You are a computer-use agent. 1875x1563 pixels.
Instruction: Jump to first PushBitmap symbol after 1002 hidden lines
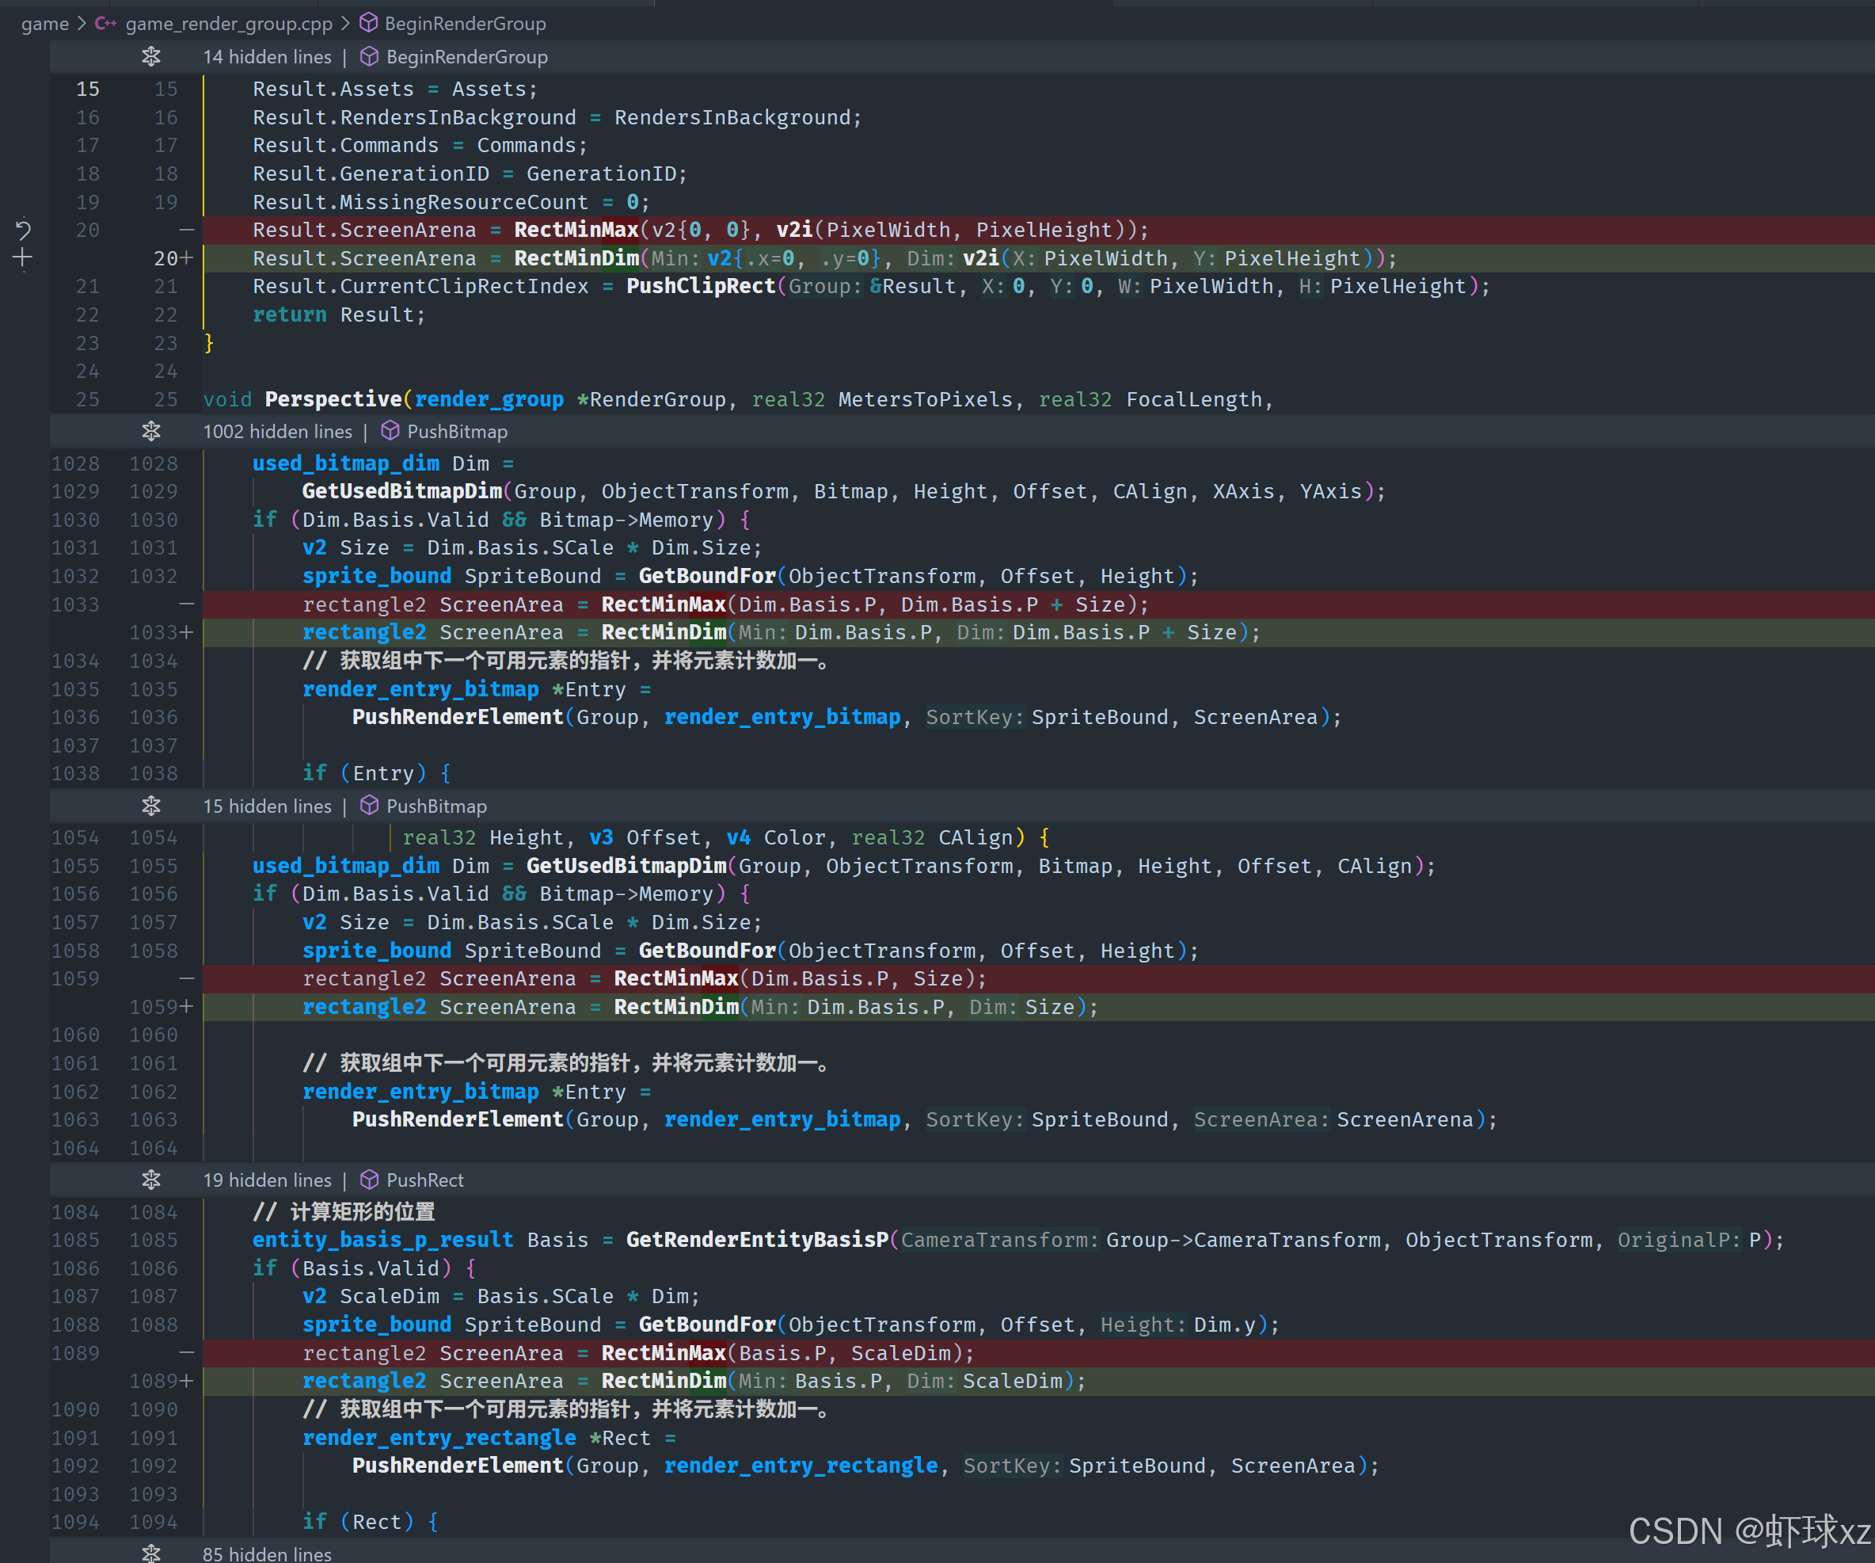click(x=456, y=432)
